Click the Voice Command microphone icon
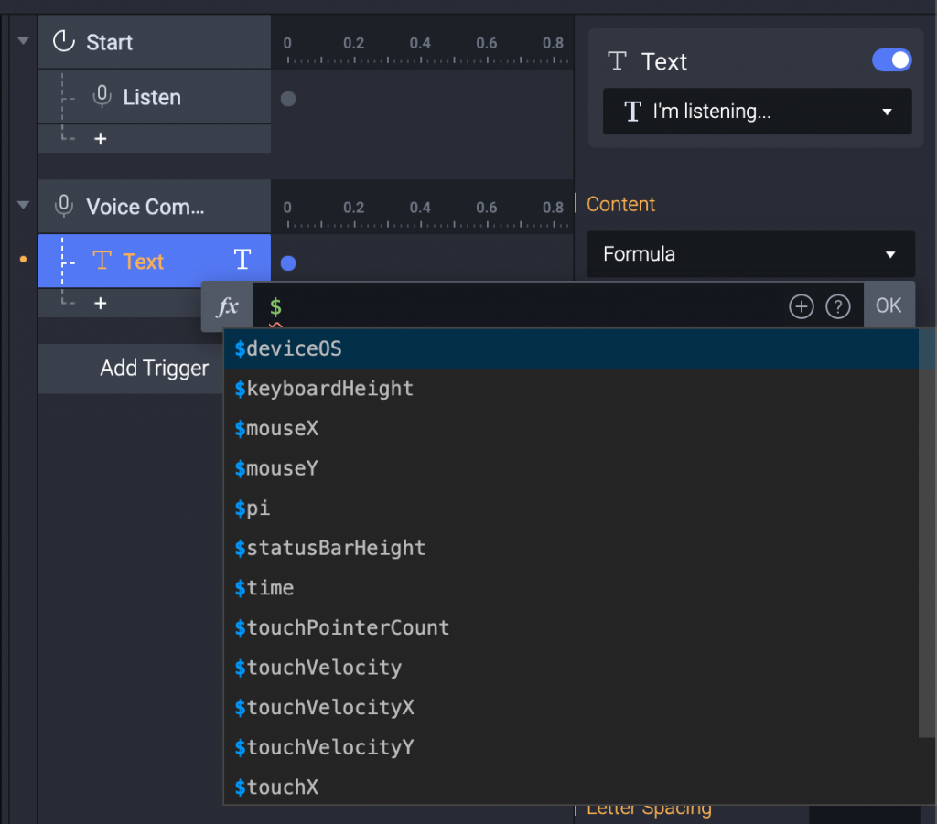The height and width of the screenshot is (824, 937). coord(63,207)
